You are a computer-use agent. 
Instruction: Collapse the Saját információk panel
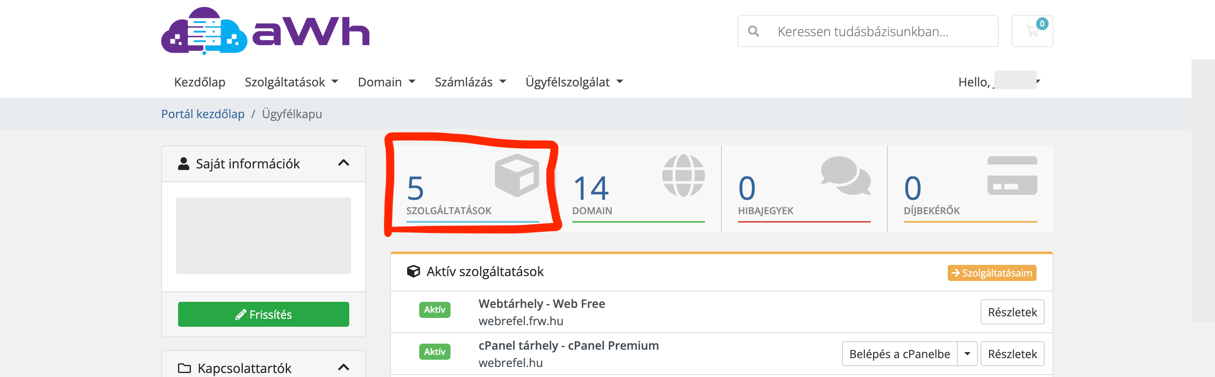343,163
